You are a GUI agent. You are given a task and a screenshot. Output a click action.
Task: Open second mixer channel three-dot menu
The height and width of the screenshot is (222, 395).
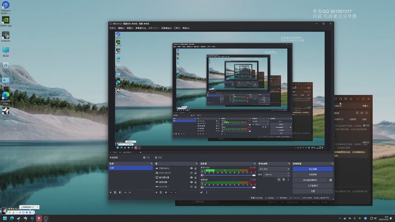[x=202, y=183]
